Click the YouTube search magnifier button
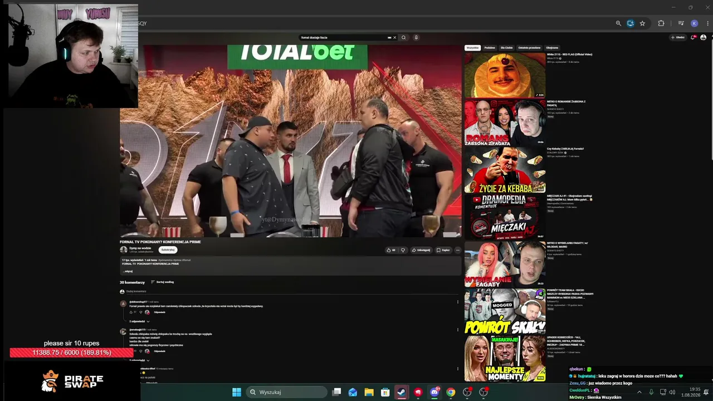This screenshot has height=401, width=713. point(404,38)
